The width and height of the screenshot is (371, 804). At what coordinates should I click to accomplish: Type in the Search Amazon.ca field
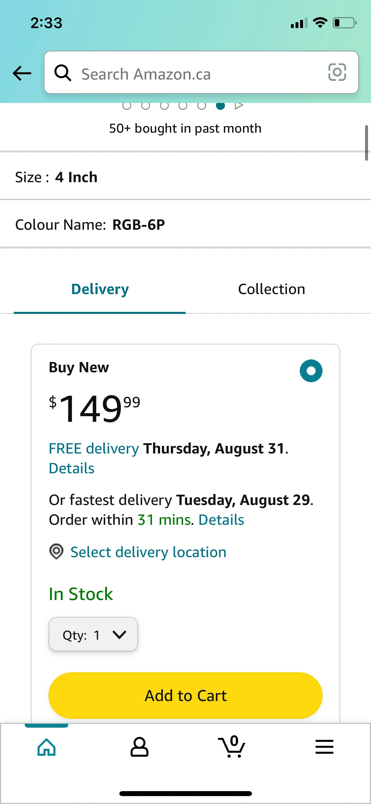[x=198, y=74]
